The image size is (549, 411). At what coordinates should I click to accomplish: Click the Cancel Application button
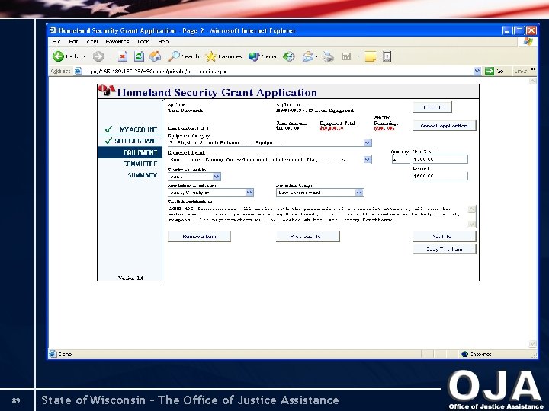(x=444, y=126)
